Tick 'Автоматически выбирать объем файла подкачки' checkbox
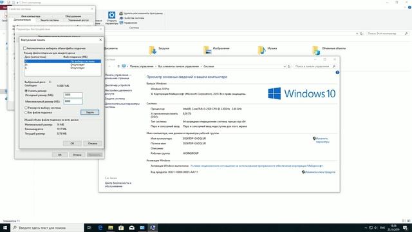Screen dimensions: 412x232 (25, 48)
